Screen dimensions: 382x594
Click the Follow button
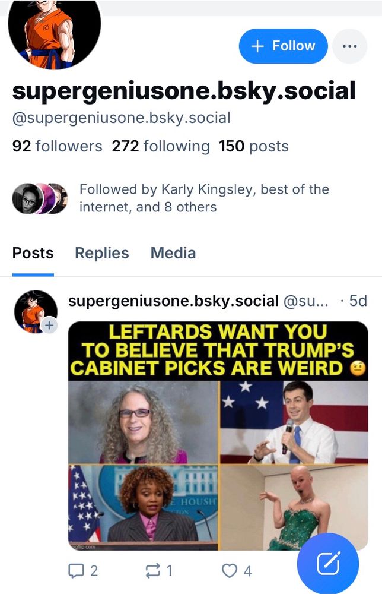tap(283, 46)
